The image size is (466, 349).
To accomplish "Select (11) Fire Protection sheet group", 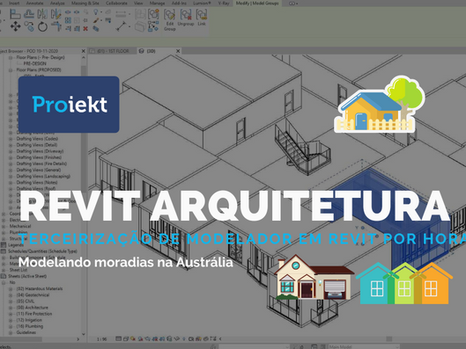I will 33,314.
